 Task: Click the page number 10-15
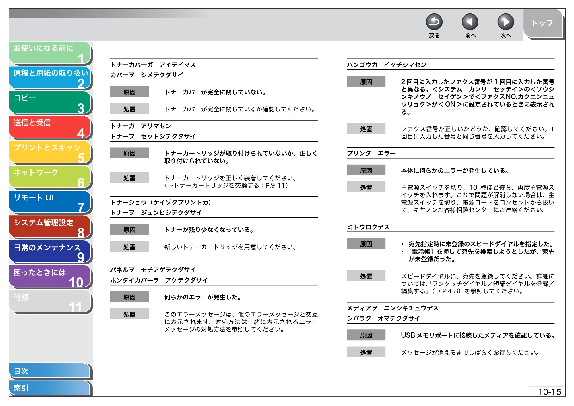click(x=550, y=392)
